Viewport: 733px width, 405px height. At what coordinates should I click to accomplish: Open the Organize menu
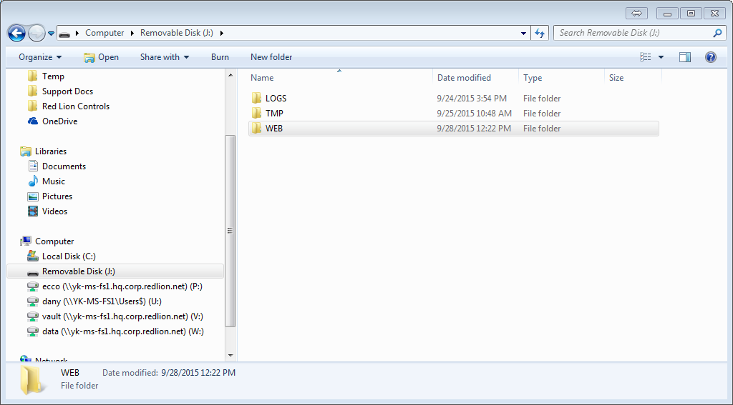pyautogui.click(x=40, y=57)
